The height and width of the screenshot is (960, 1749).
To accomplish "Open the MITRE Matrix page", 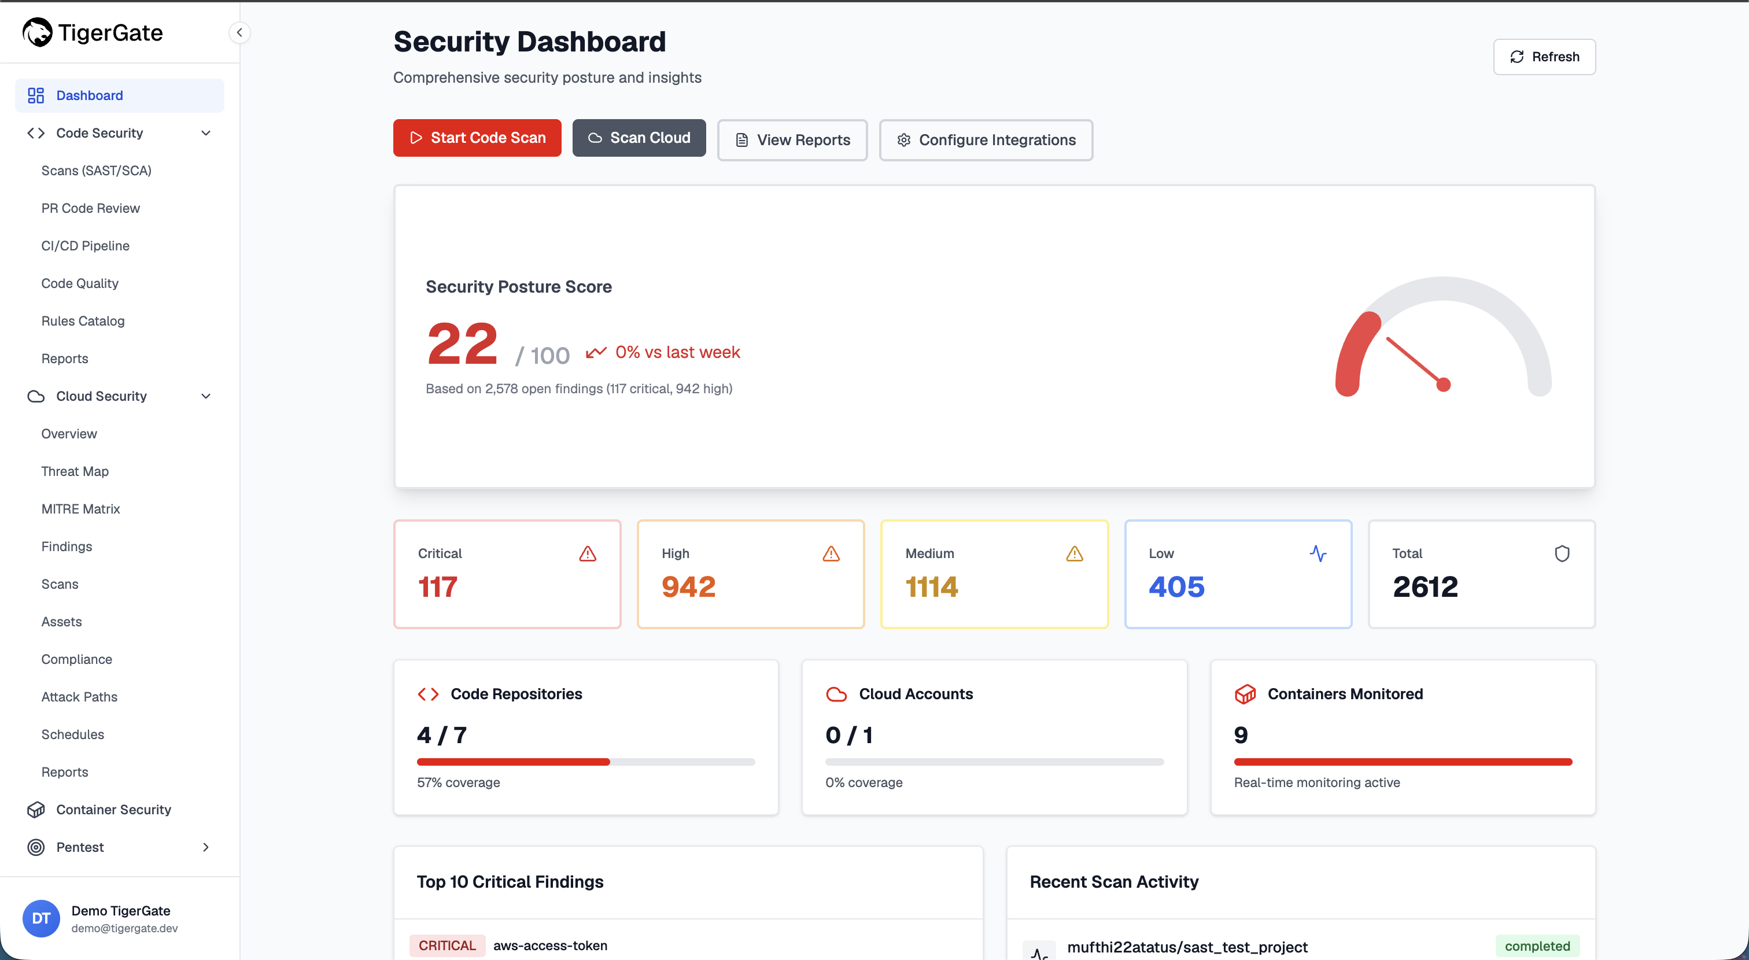I will pyautogui.click(x=80, y=508).
